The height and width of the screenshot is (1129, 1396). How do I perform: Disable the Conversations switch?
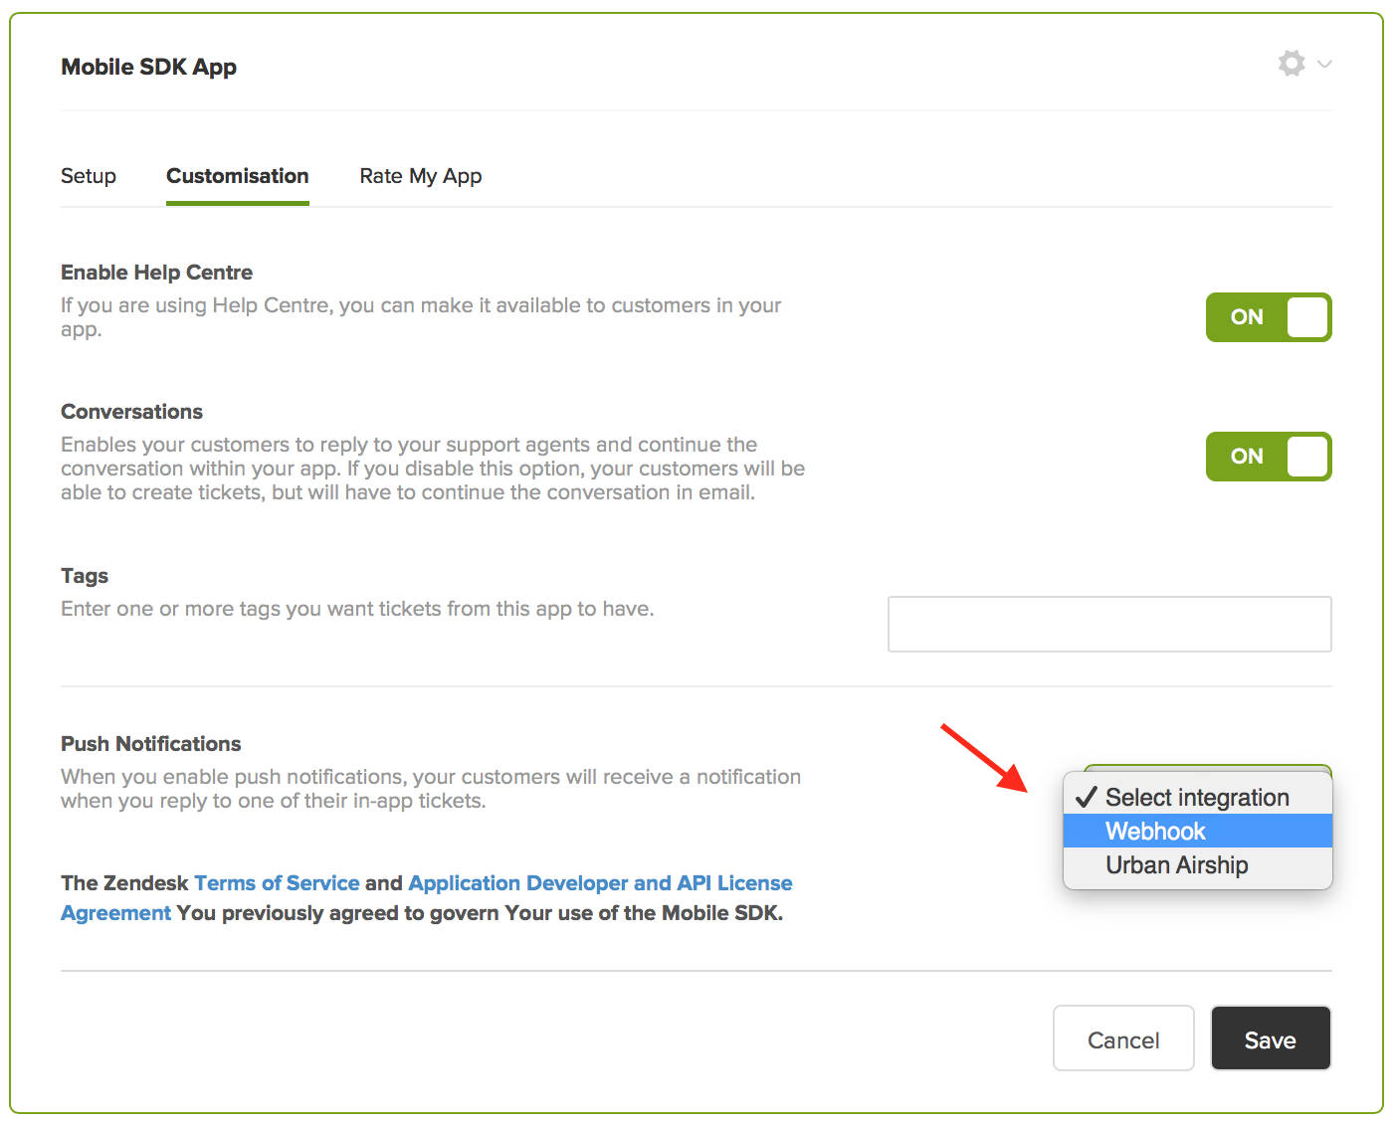[x=1268, y=457]
